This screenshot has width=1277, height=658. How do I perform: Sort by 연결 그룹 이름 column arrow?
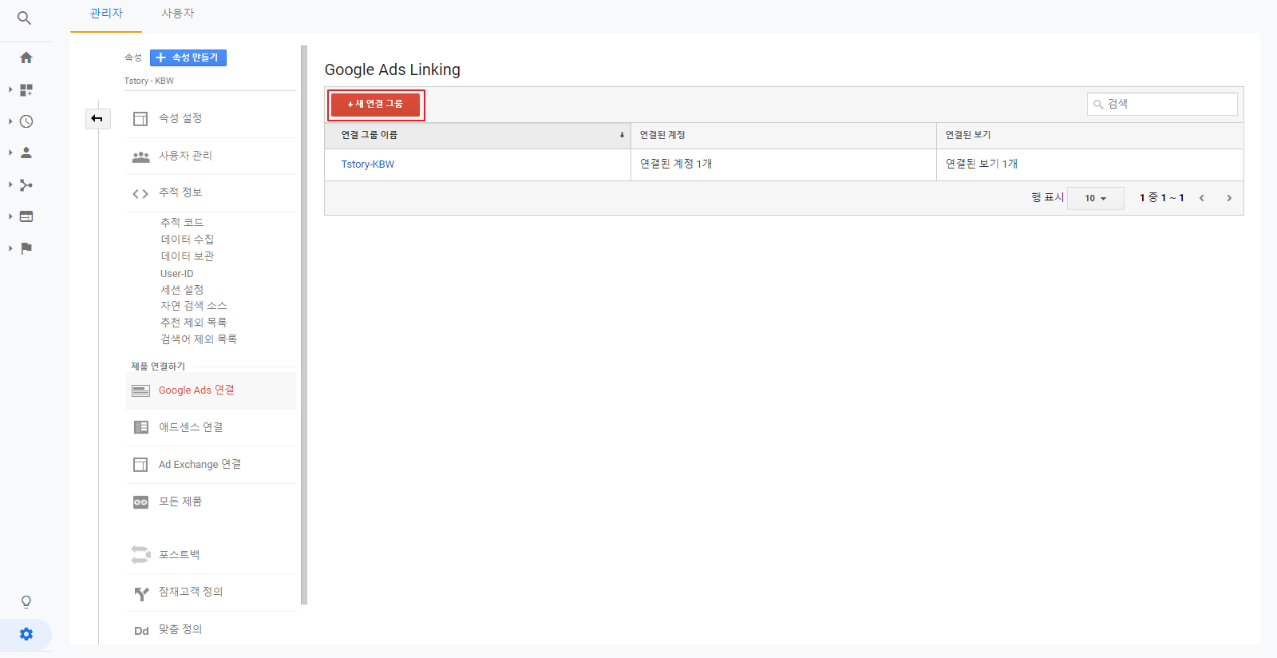[x=622, y=135]
